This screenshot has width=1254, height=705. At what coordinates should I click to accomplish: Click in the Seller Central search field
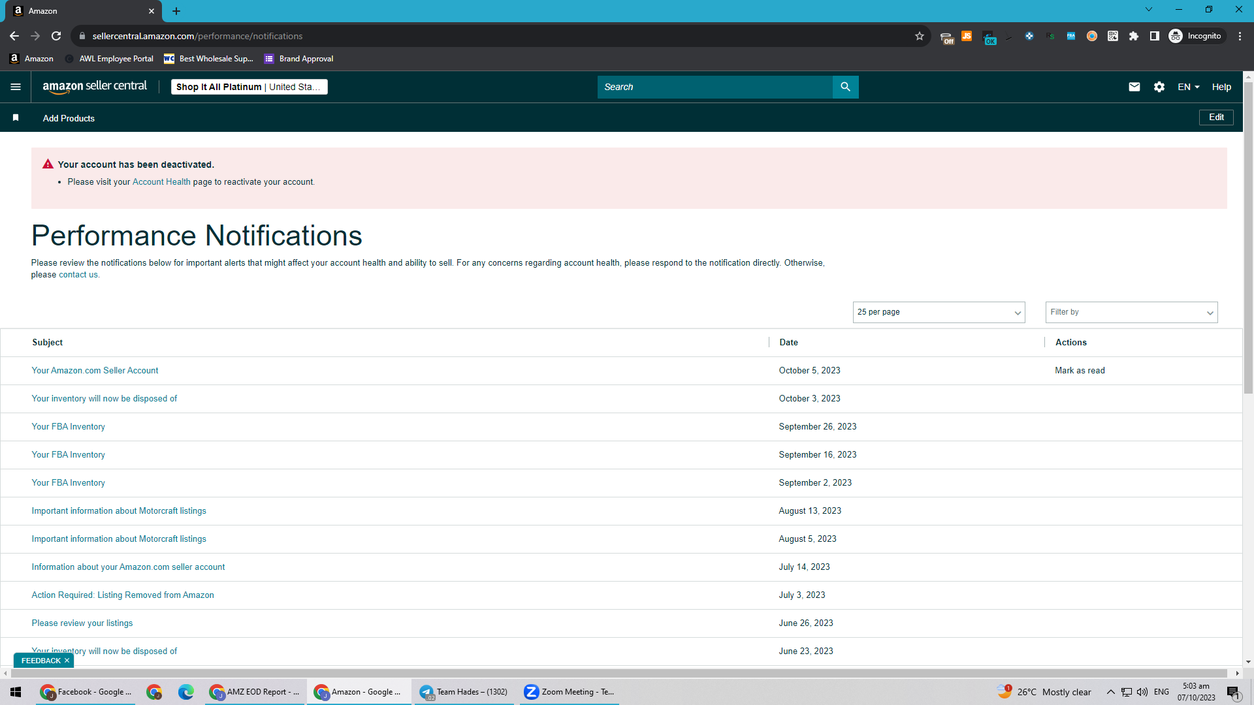pyautogui.click(x=715, y=87)
